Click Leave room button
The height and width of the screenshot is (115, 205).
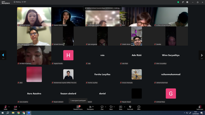[x=200, y=108]
